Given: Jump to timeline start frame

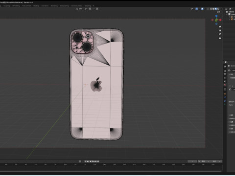Looking at the screenshot, I should tap(85, 161).
